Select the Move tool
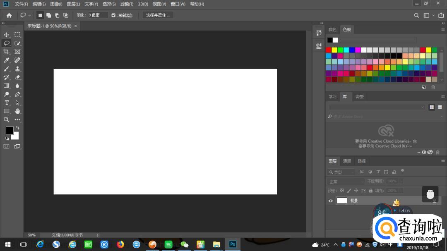Viewport: 447px width, 251px height. [x=7, y=35]
